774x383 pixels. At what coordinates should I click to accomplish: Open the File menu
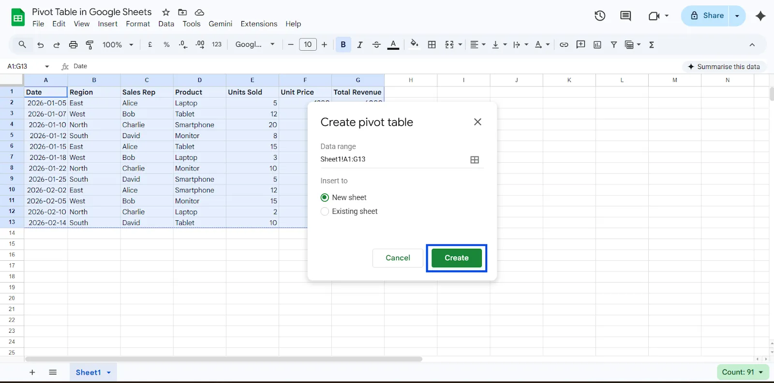[38, 24]
